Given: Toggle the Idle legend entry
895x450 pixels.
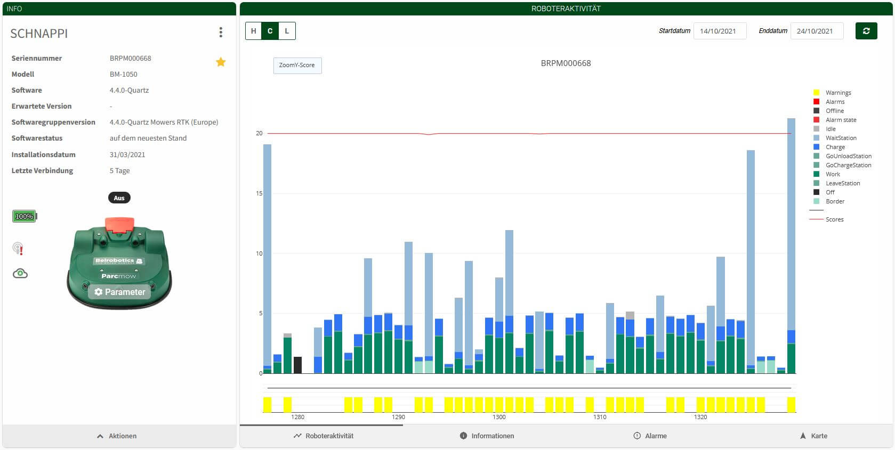Looking at the screenshot, I should [825, 129].
